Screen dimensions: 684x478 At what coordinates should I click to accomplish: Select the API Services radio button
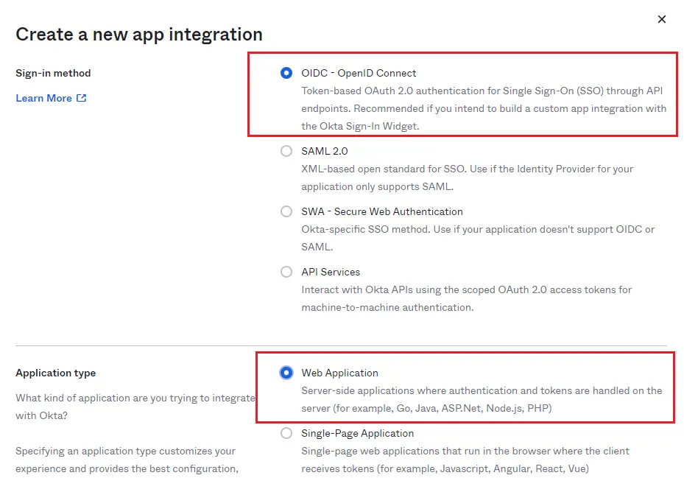286,272
